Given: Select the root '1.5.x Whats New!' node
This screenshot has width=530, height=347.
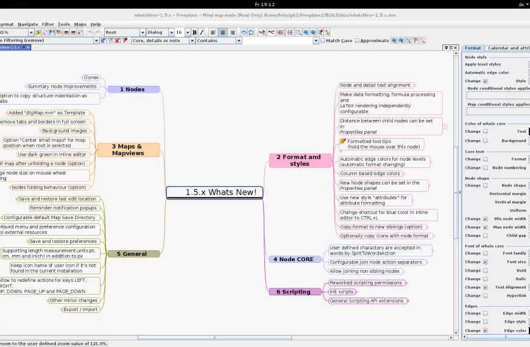Looking at the screenshot, I should tap(214, 192).
